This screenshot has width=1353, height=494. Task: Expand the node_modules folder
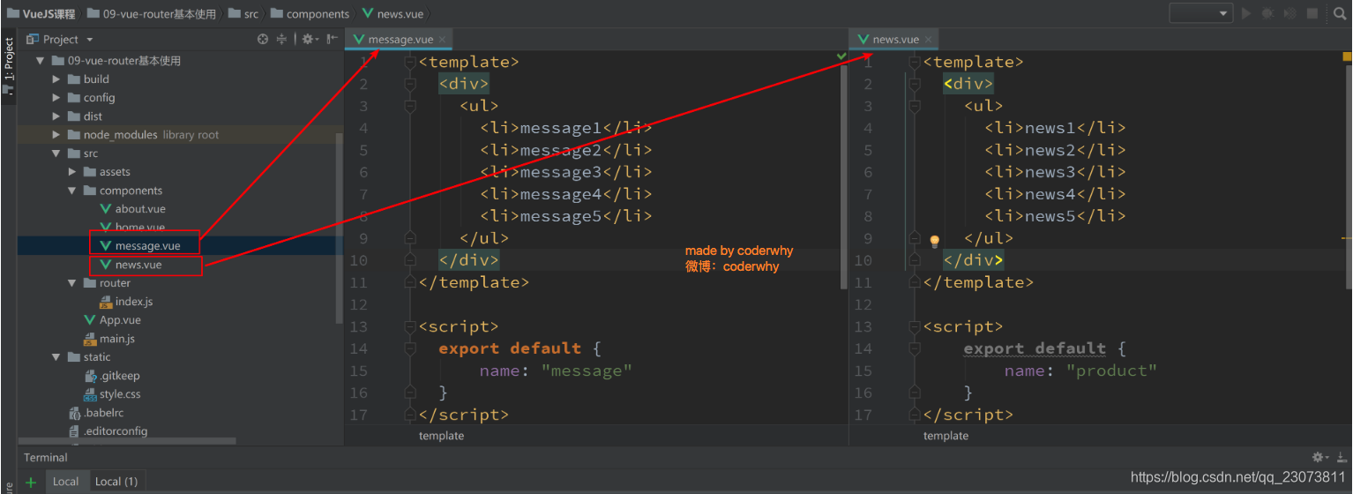56,135
